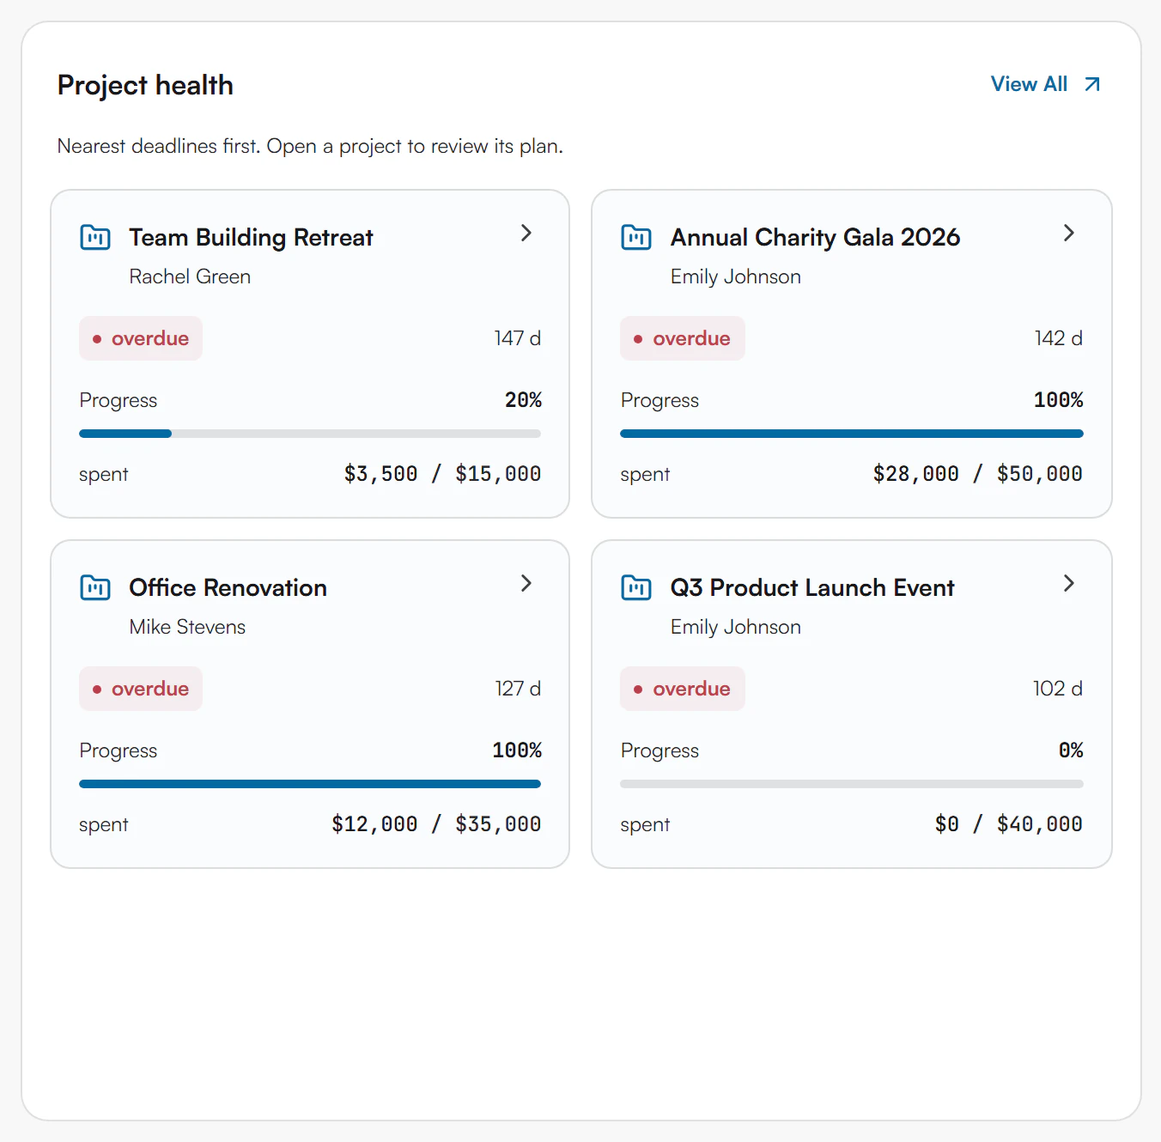Screen dimensions: 1161x1142
Task: Click the overdue badge on Q3 Product Launch Event
Action: 683,689
